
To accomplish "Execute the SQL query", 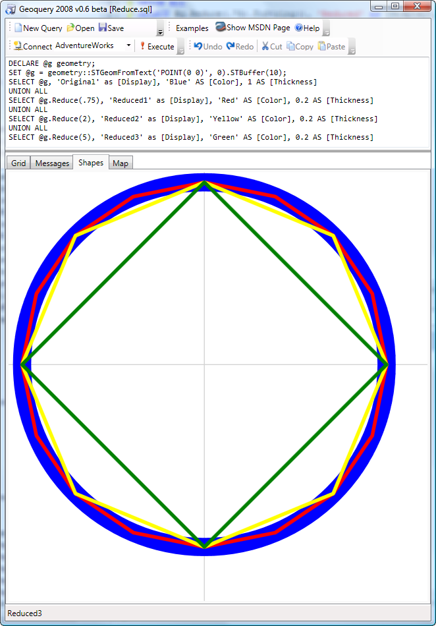I will click(x=157, y=46).
